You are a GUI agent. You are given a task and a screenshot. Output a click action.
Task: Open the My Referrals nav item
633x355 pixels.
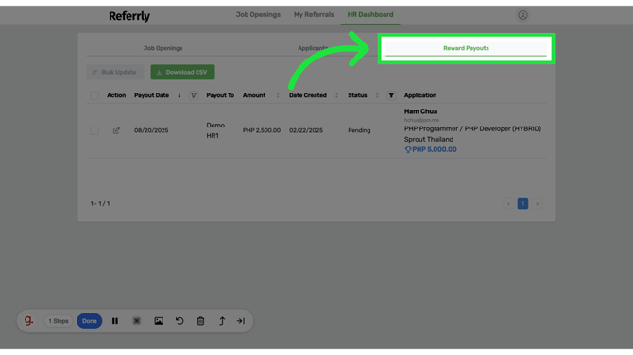pos(314,14)
